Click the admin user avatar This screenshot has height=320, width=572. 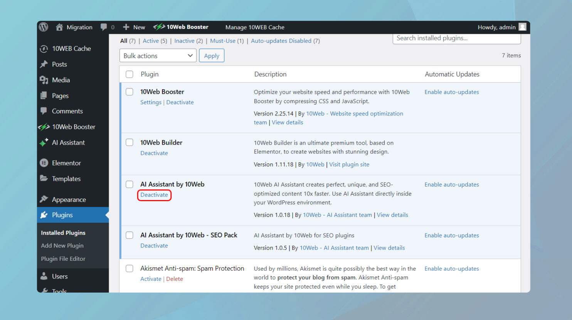pyautogui.click(x=522, y=27)
